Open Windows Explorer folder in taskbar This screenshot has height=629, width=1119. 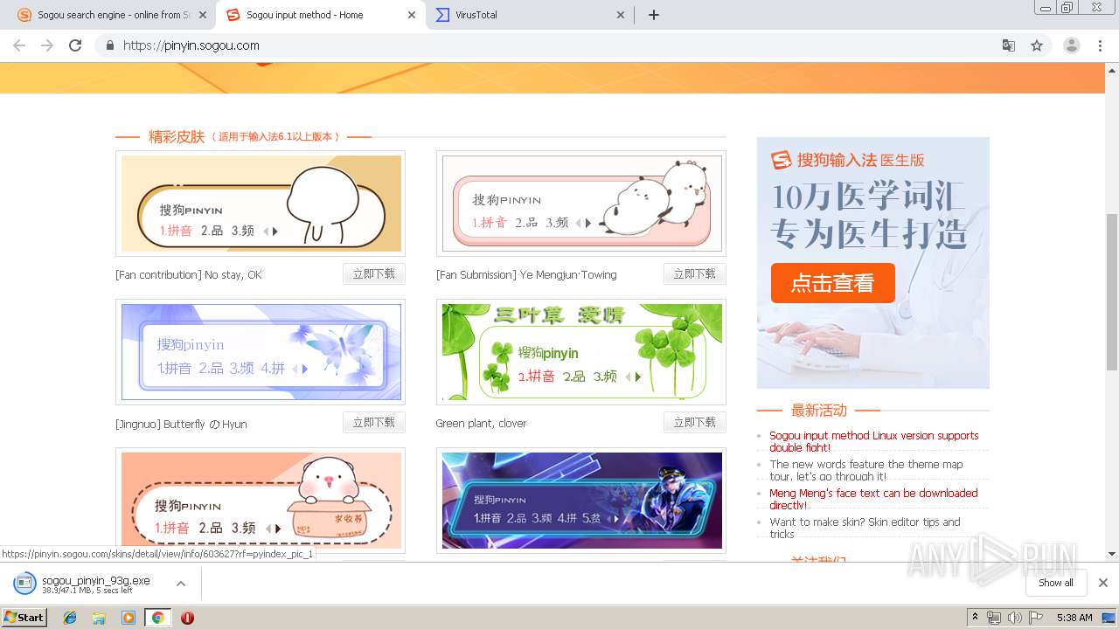99,618
